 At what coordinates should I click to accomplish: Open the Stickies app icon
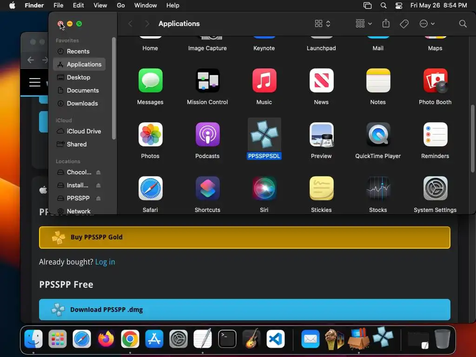(x=321, y=188)
